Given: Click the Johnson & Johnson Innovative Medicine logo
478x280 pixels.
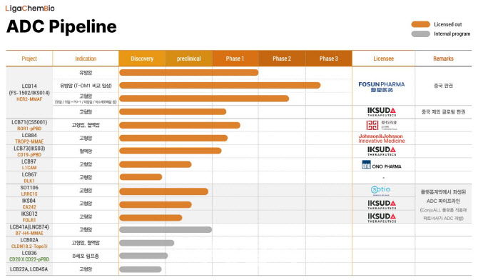Looking at the screenshot, I should pos(382,139).
